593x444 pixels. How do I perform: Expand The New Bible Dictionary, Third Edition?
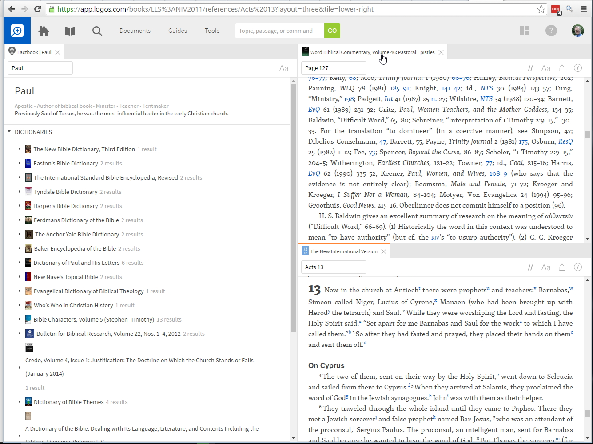(19, 149)
